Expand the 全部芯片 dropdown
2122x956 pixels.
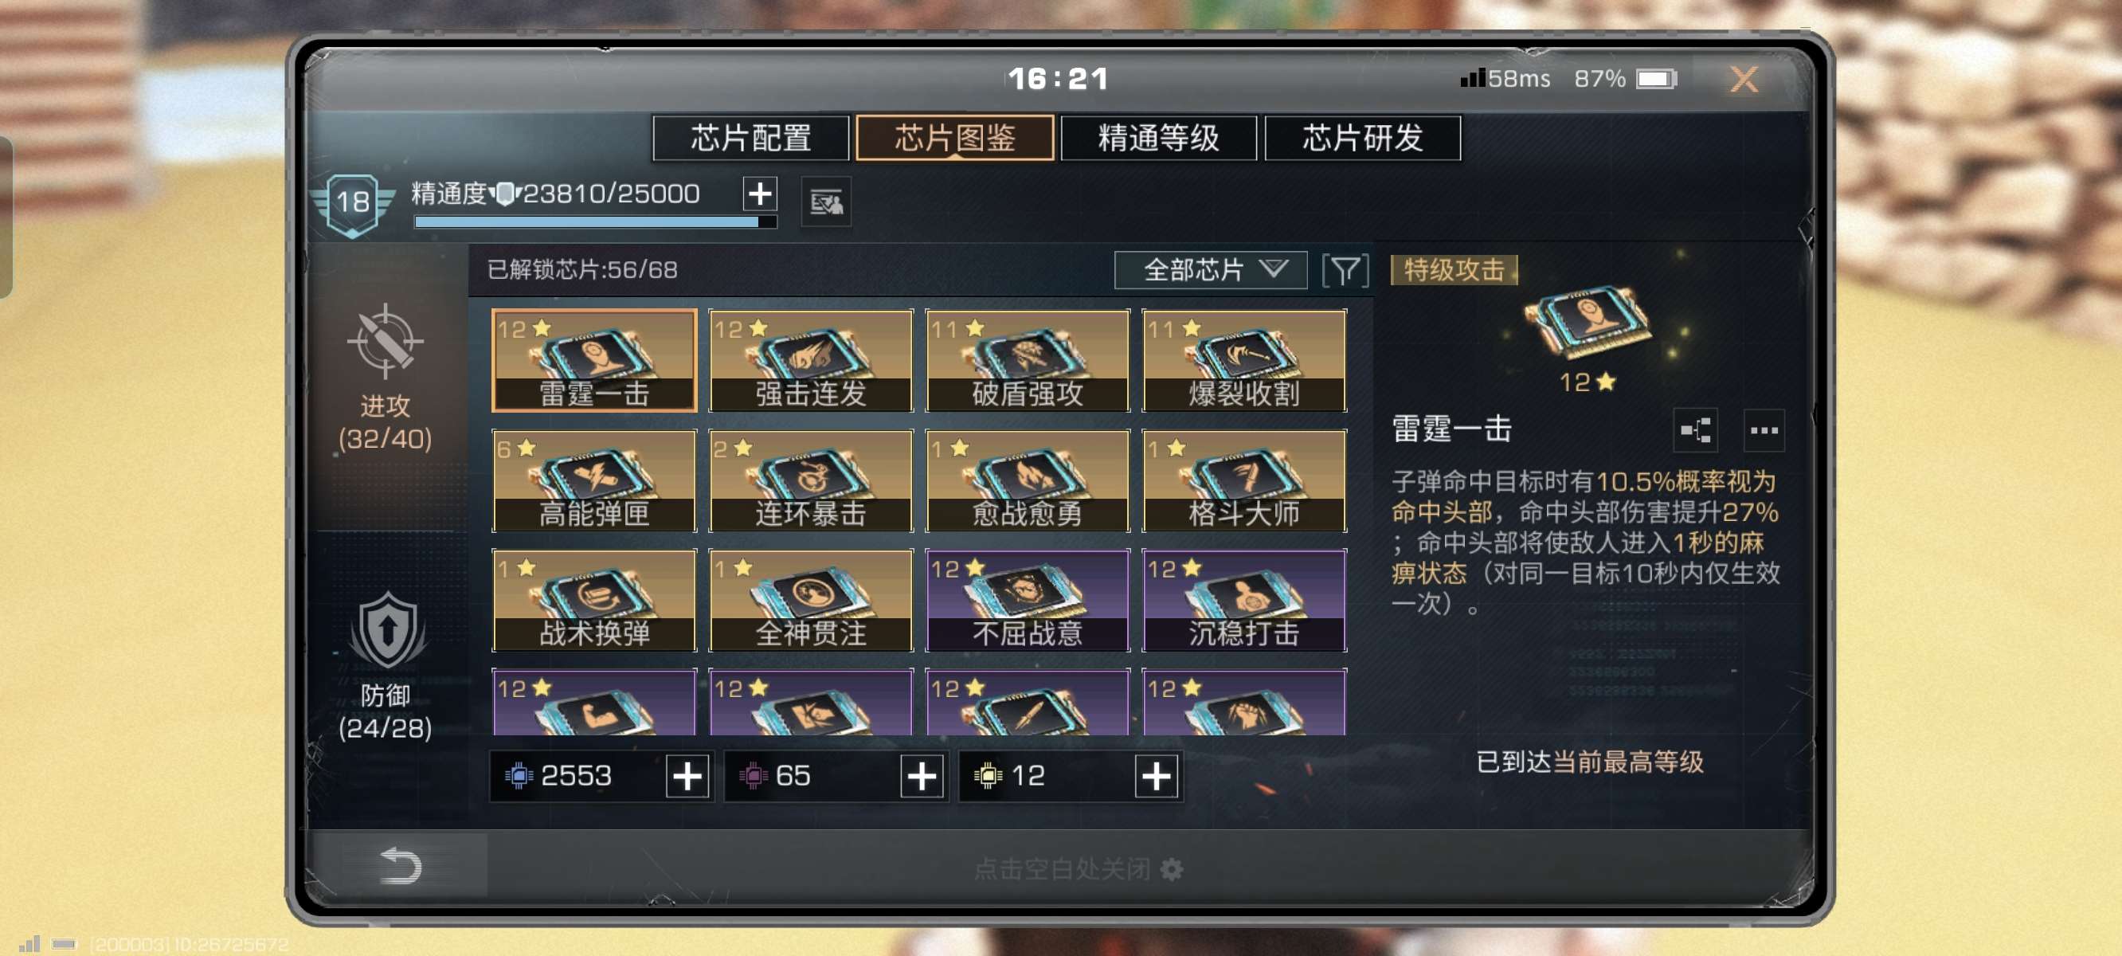(x=1210, y=270)
